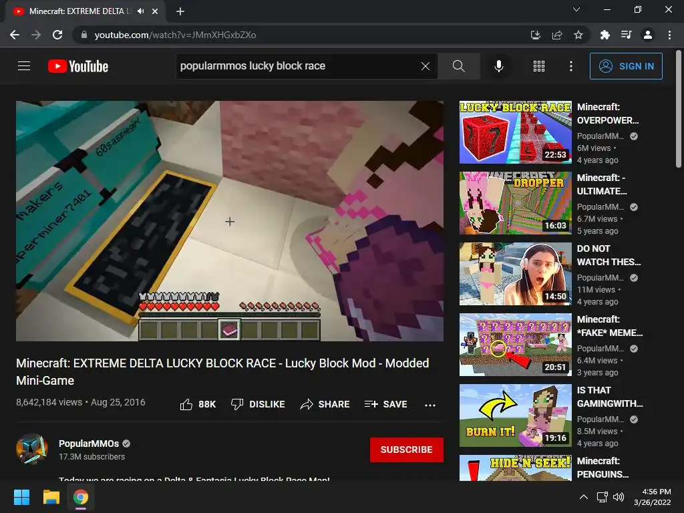
Task: Click the SIGN IN button
Action: (626, 66)
